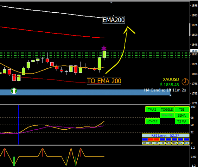Select the dark red line below candles
This screenshot has height=167, width=198.
tap(52, 79)
